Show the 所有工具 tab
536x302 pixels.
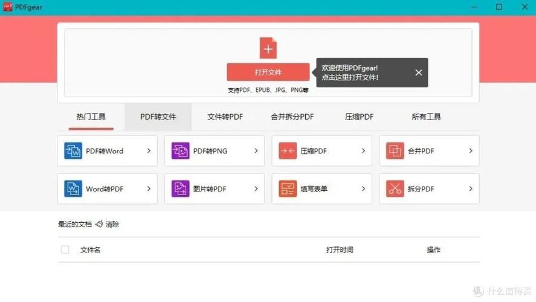pyautogui.click(x=426, y=117)
